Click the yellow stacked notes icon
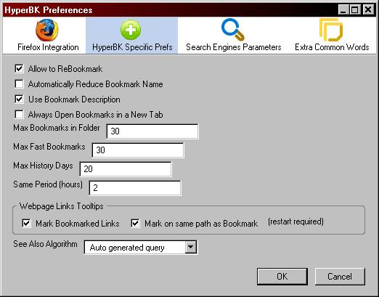This screenshot has width=379, height=297. pyautogui.click(x=331, y=30)
